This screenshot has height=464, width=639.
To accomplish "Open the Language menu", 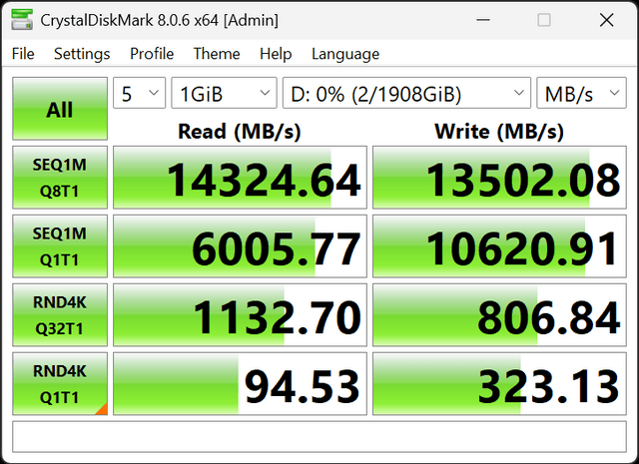I will pyautogui.click(x=345, y=54).
